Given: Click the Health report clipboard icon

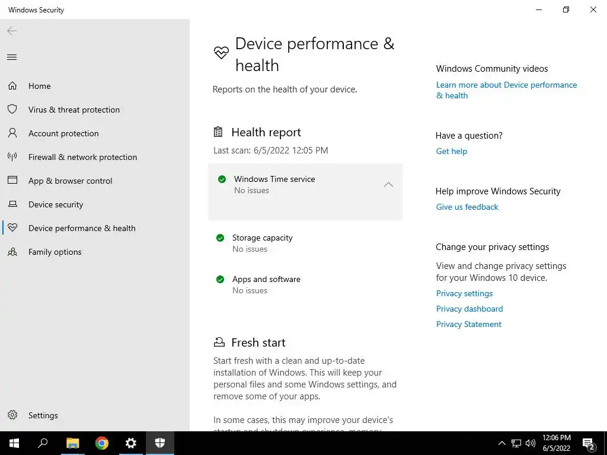Looking at the screenshot, I should [218, 132].
